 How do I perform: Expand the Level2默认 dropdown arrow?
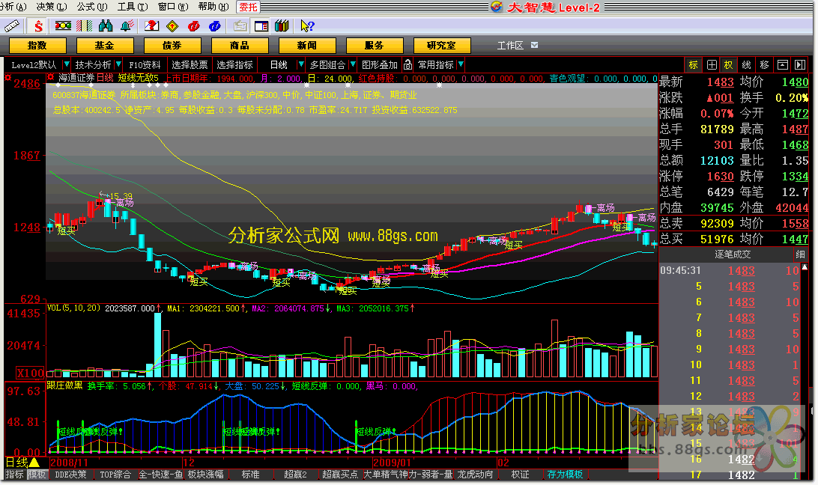pyautogui.click(x=66, y=64)
